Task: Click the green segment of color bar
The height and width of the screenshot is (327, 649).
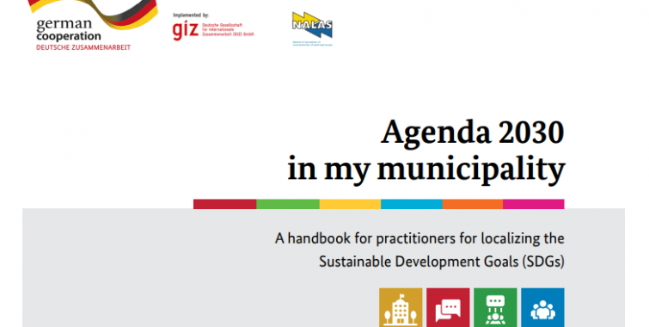Action: (x=288, y=204)
